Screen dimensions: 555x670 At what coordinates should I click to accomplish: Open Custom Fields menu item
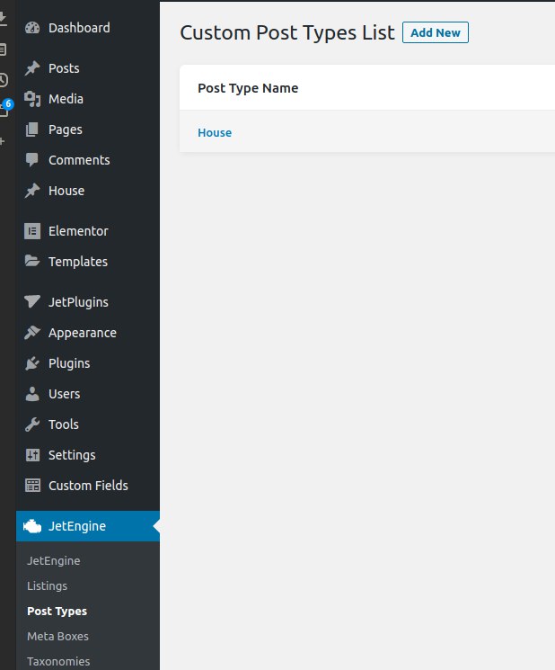coord(88,486)
